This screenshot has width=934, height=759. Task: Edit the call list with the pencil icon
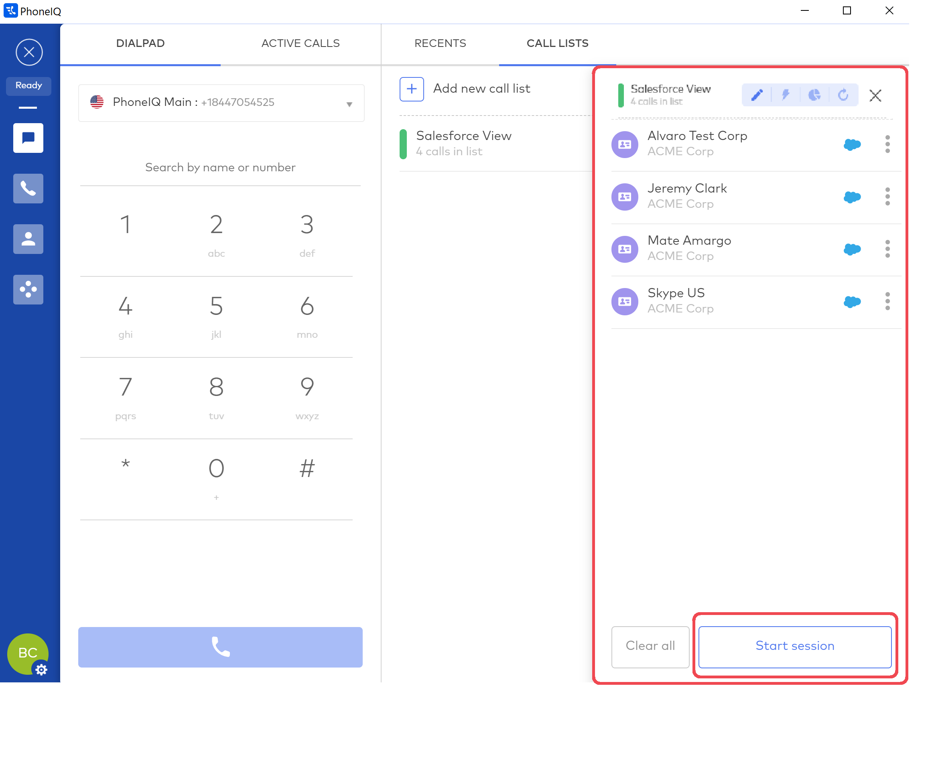pos(757,95)
